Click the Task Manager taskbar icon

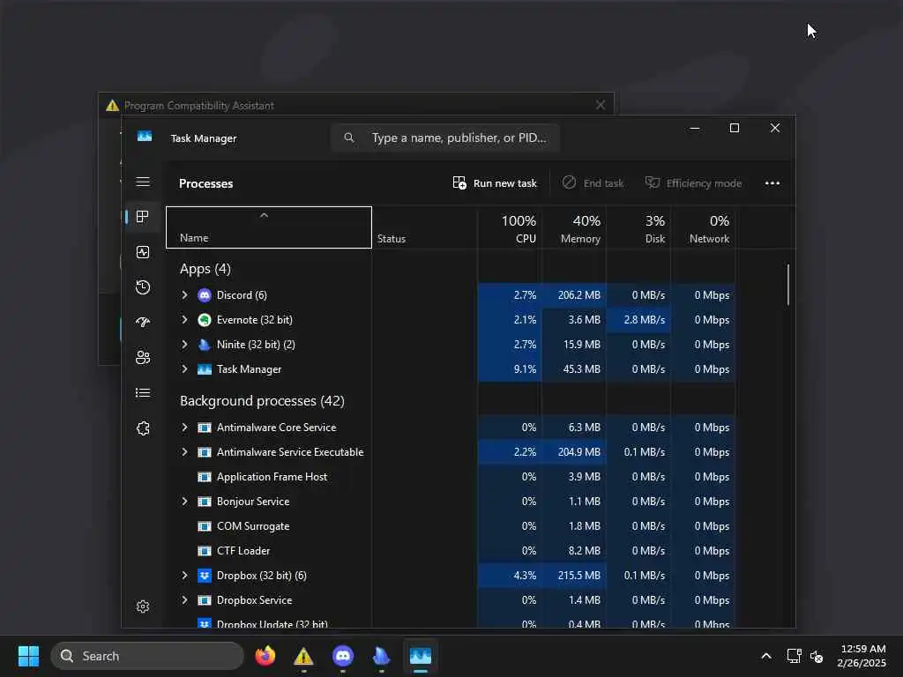coord(421,656)
